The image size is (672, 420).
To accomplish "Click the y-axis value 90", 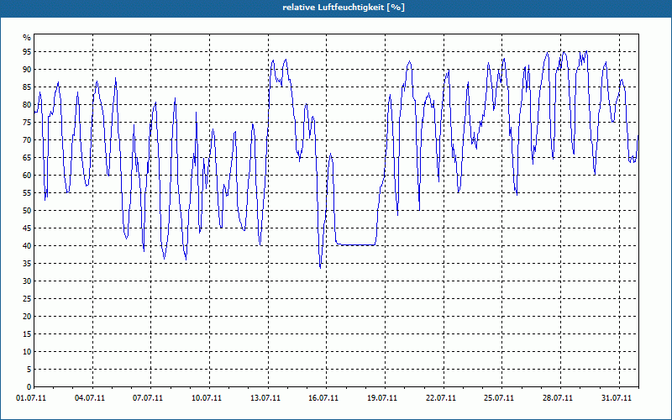I will (27, 70).
